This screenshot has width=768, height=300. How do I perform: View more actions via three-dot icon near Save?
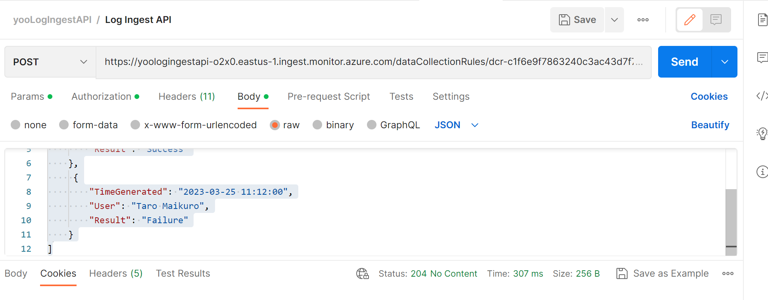coord(643,19)
